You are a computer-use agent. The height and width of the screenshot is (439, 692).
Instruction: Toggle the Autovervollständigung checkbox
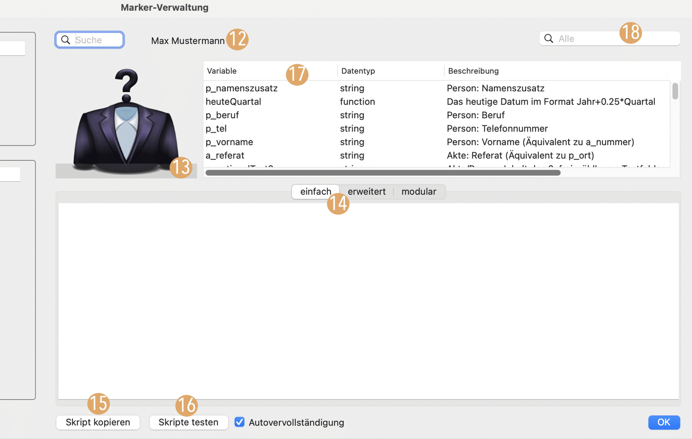(240, 422)
